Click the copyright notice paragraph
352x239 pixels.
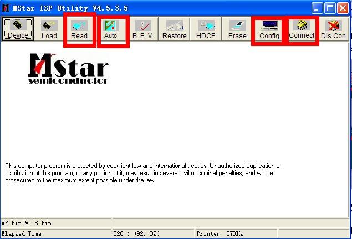pyautogui.click(x=143, y=173)
